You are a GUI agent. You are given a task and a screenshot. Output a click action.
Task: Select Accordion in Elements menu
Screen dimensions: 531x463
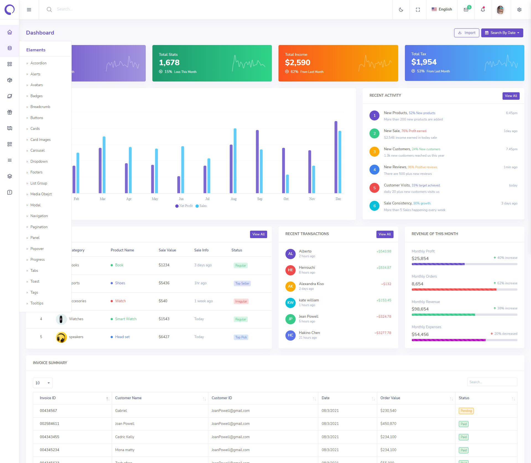click(x=38, y=63)
